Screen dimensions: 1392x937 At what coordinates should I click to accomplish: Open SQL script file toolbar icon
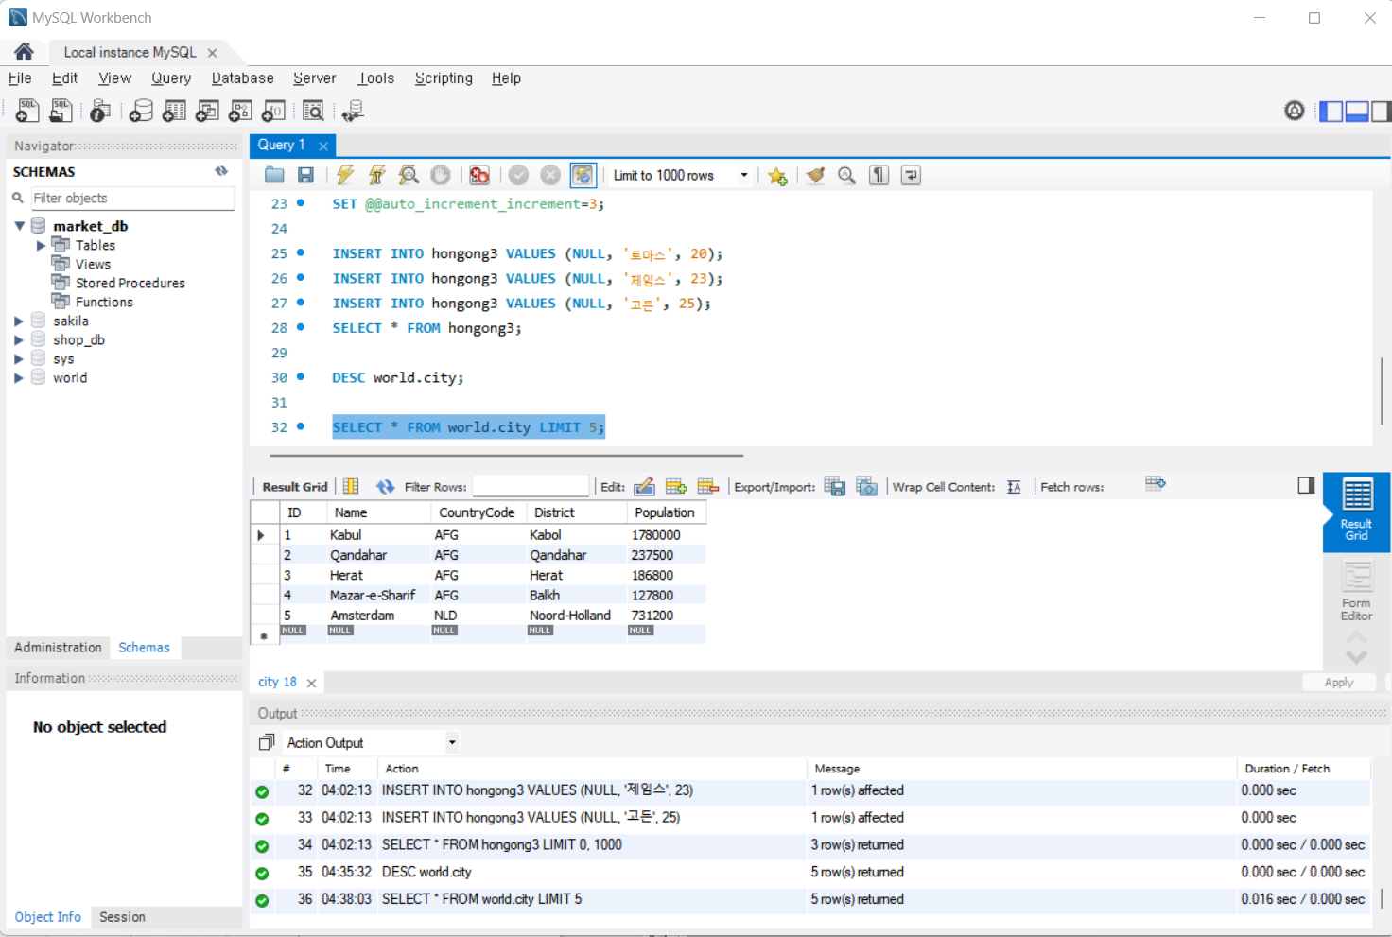click(61, 111)
